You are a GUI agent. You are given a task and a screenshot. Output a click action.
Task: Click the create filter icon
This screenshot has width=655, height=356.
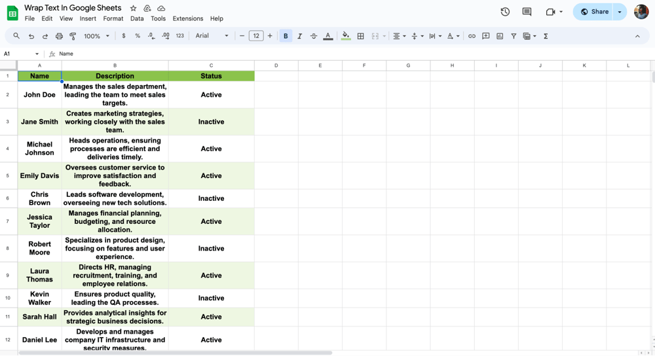(x=514, y=37)
